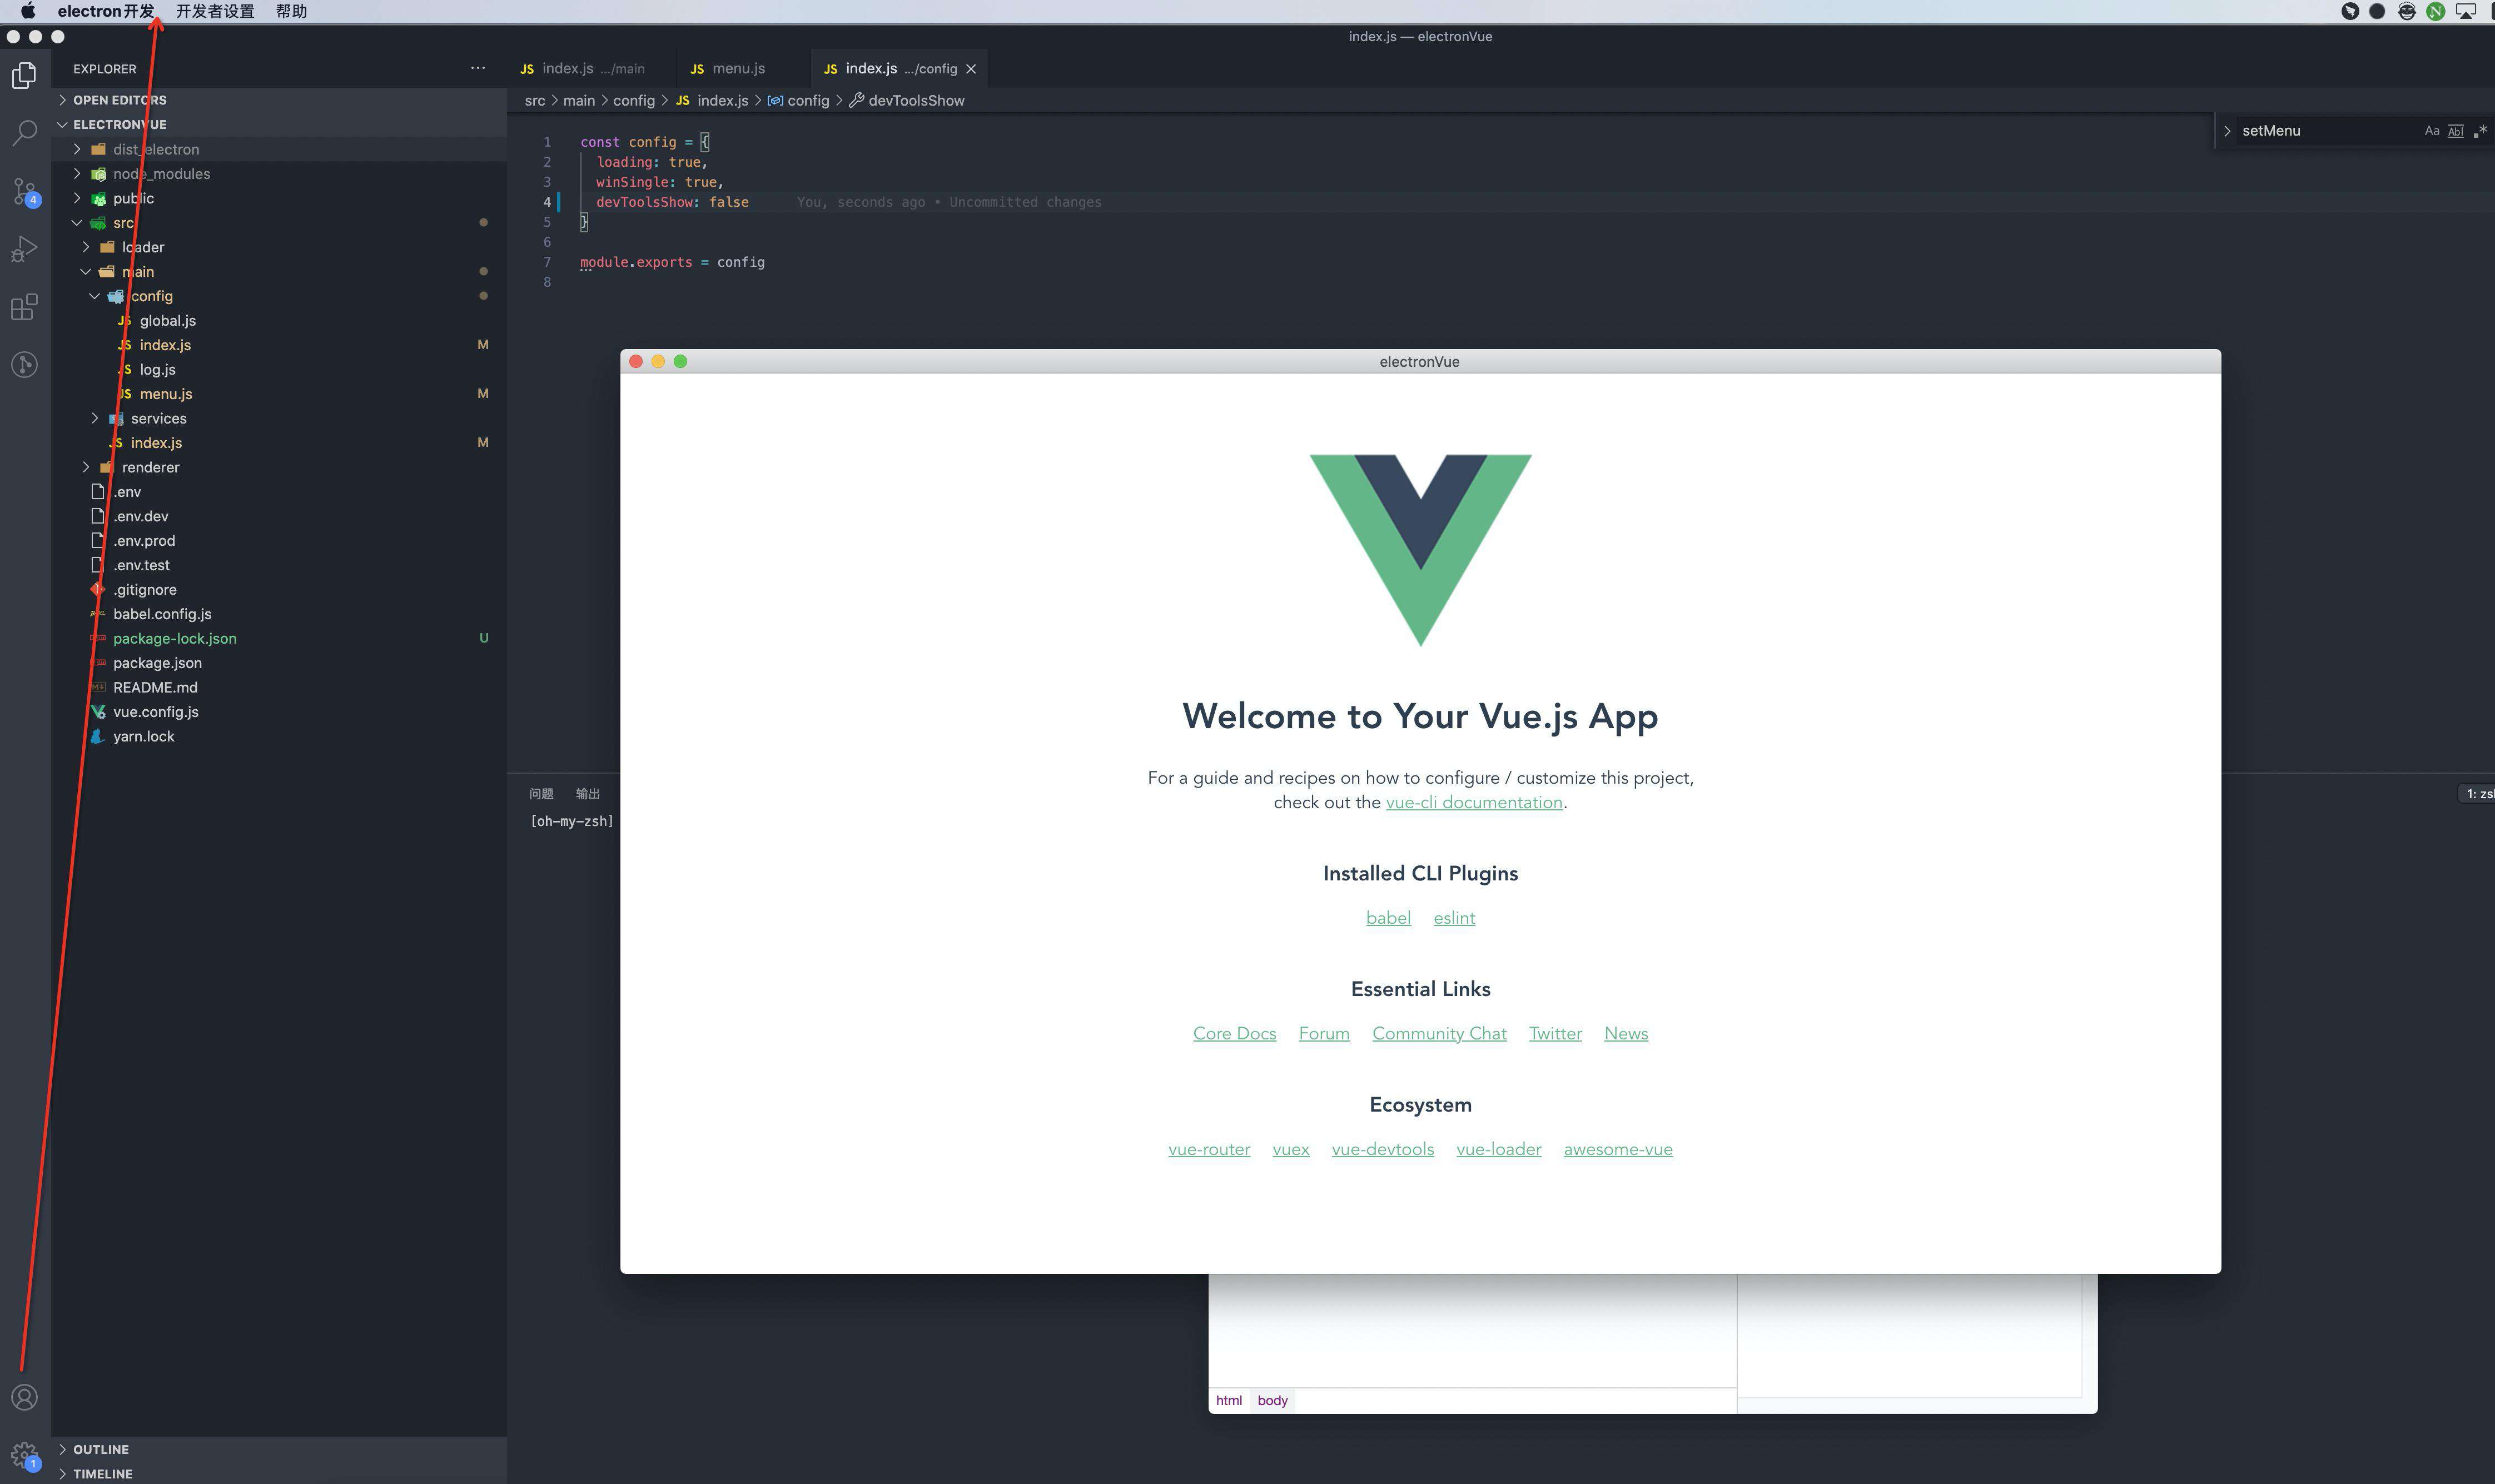The image size is (2495, 1484).
Task: Toggle Match Case in find widget
Action: coord(2431,131)
